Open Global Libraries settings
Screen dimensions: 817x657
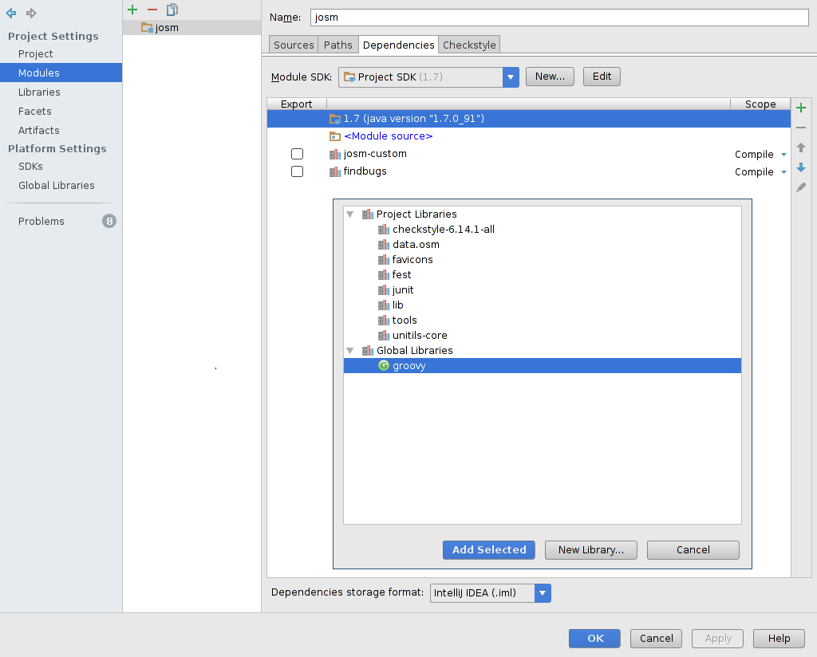57,185
